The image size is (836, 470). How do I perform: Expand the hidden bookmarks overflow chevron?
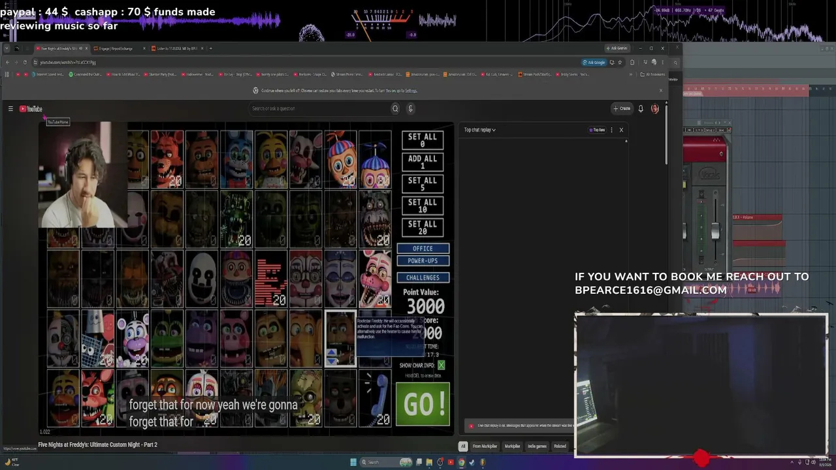click(x=631, y=74)
